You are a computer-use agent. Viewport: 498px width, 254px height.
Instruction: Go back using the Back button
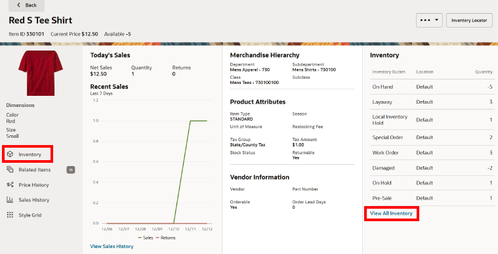(26, 5)
